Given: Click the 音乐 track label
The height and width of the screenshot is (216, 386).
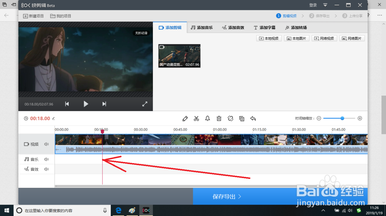Looking at the screenshot, I should (x=31, y=160).
